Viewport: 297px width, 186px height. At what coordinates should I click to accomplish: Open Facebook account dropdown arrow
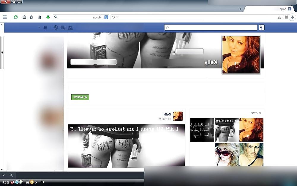coord(39,27)
